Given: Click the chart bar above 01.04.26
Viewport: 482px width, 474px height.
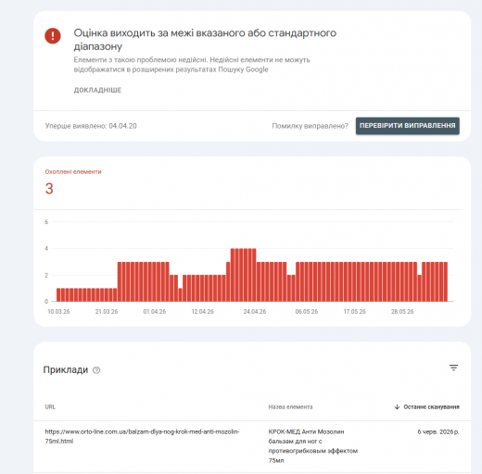Looking at the screenshot, I should (155, 281).
